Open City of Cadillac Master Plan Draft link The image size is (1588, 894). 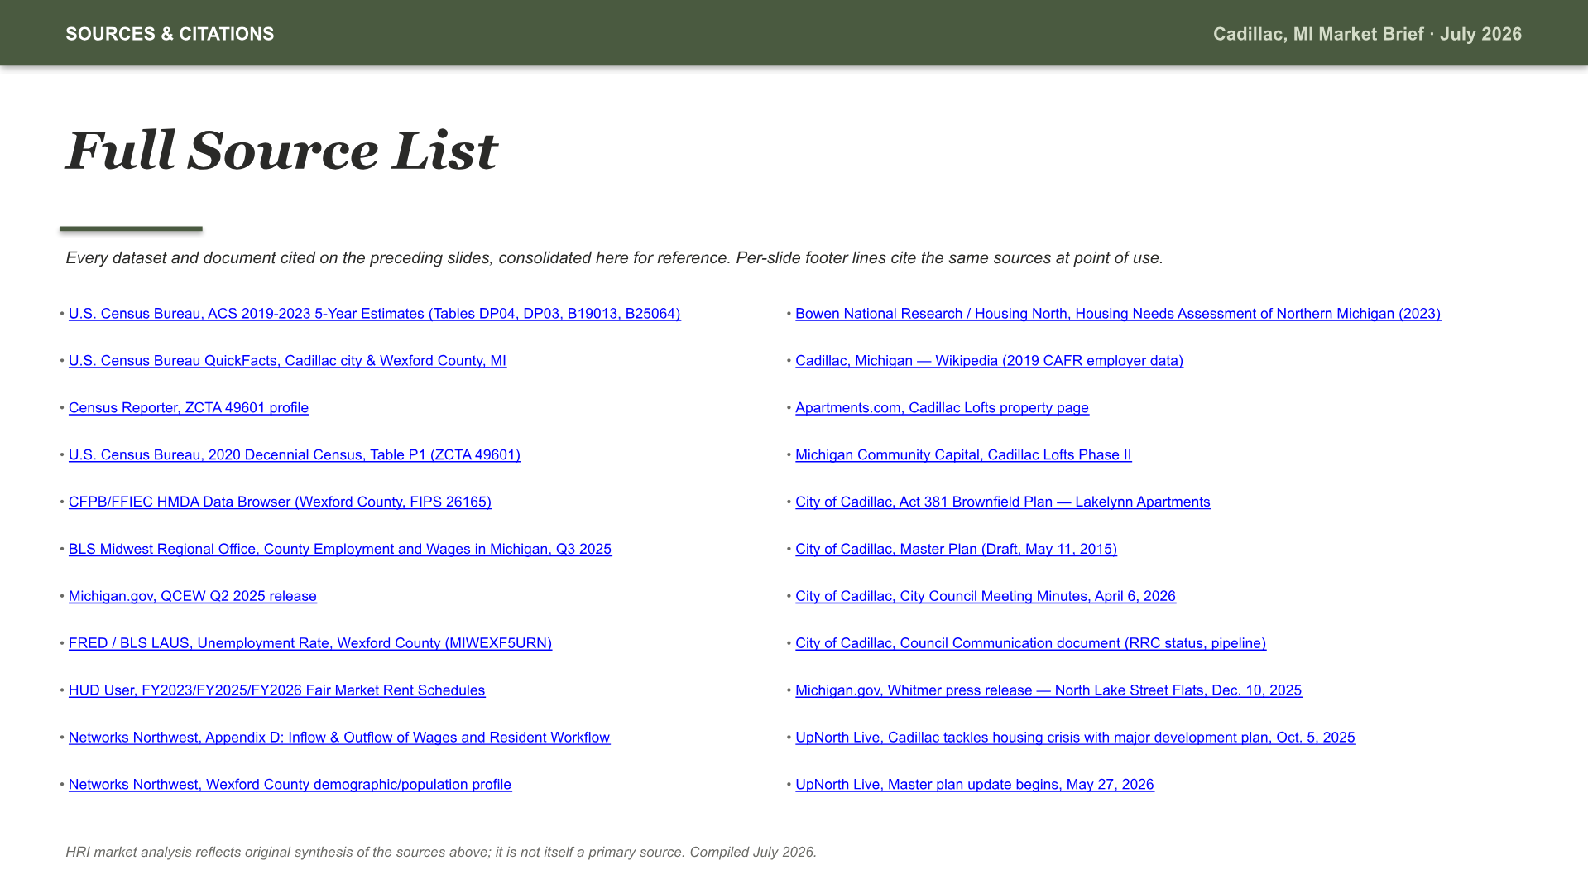[956, 550]
